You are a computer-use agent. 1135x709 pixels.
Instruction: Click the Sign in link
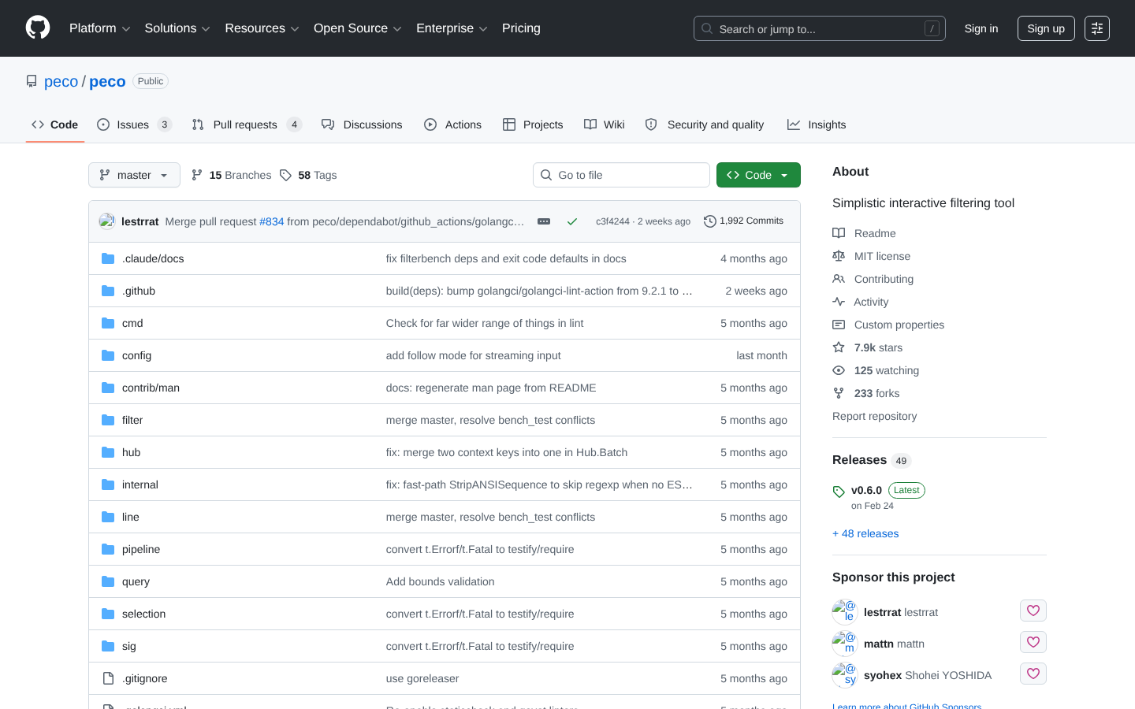[981, 28]
